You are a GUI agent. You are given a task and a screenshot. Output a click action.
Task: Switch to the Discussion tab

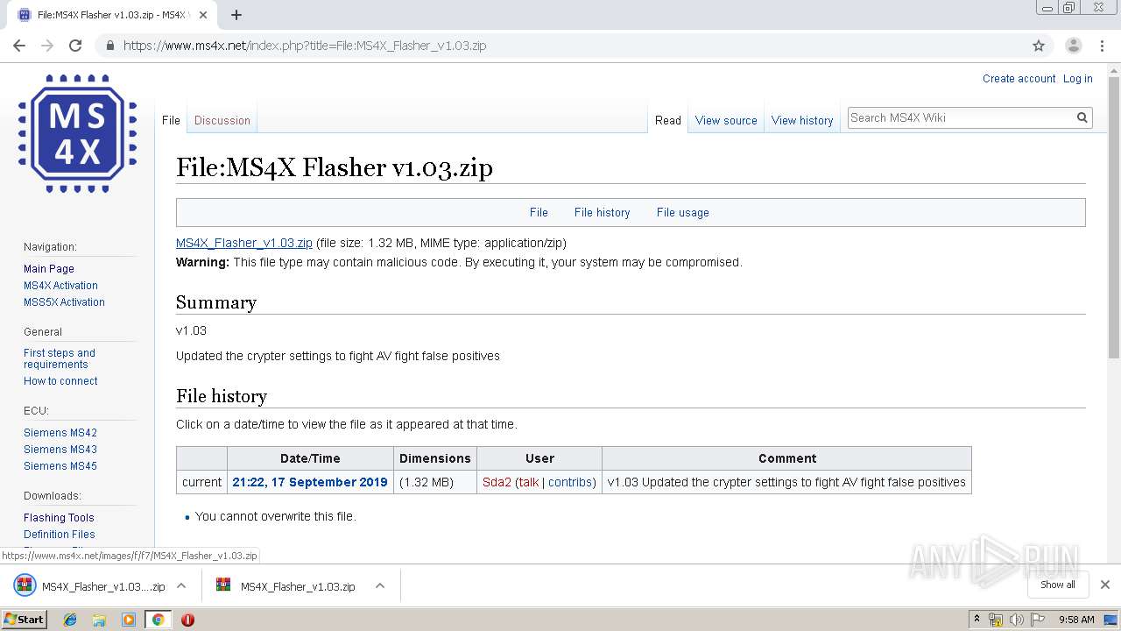[222, 120]
